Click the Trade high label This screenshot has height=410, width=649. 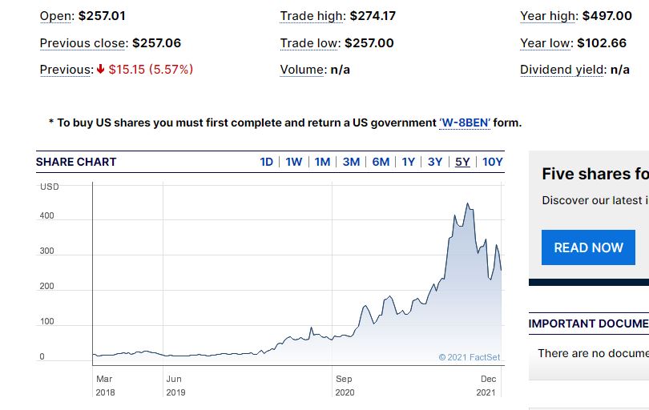point(312,16)
